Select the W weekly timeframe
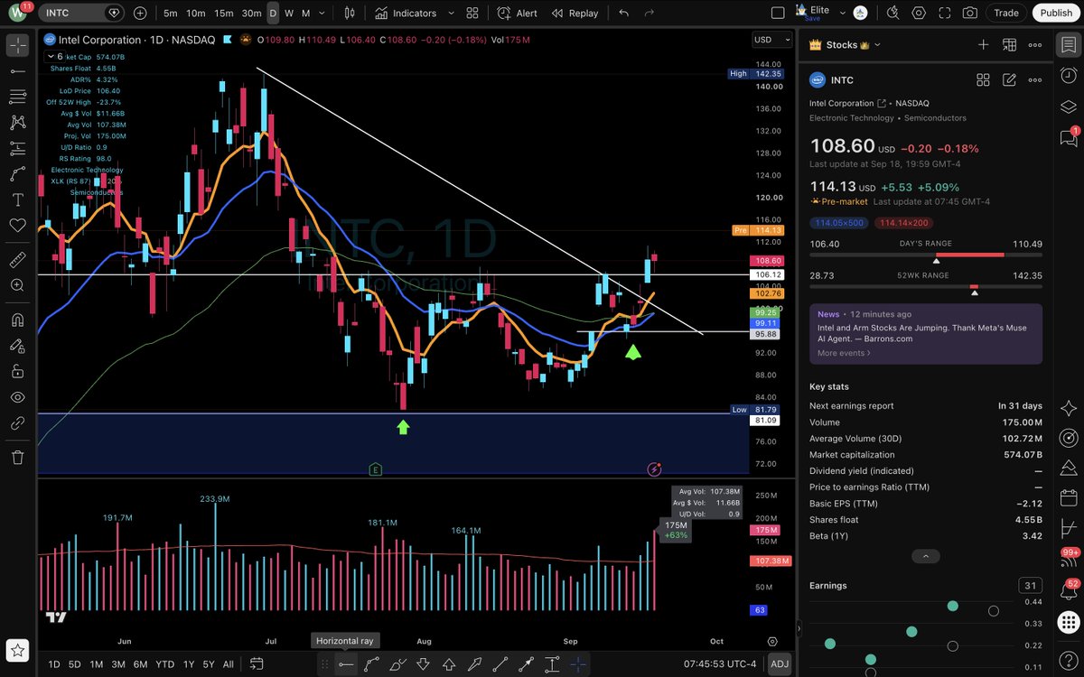This screenshot has width=1084, height=677. pyautogui.click(x=289, y=13)
